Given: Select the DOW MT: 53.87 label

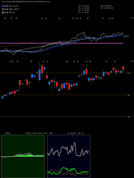Looking at the screenshot, I should pyautogui.click(x=12, y=9).
